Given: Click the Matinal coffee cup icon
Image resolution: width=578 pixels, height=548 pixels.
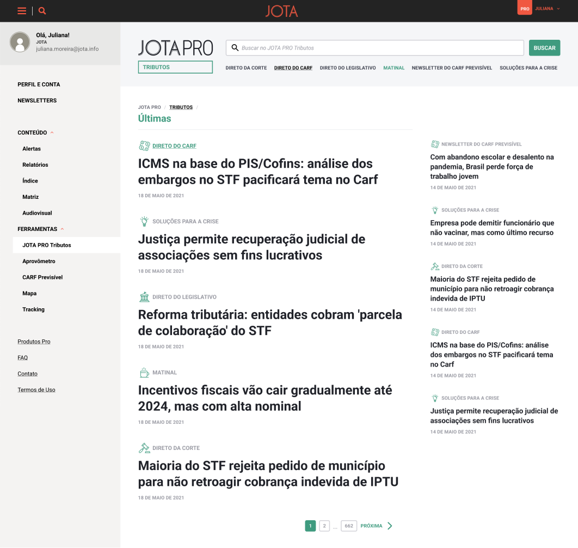Looking at the screenshot, I should pyautogui.click(x=144, y=373).
